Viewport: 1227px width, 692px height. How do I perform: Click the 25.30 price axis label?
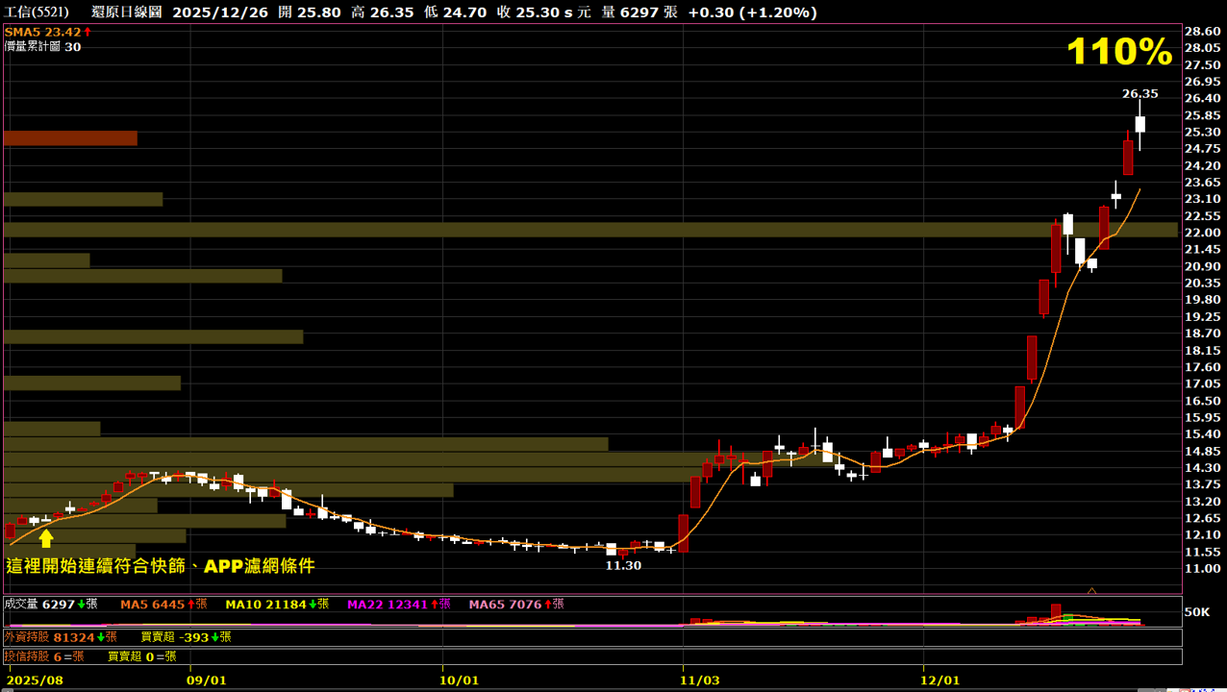(1203, 132)
